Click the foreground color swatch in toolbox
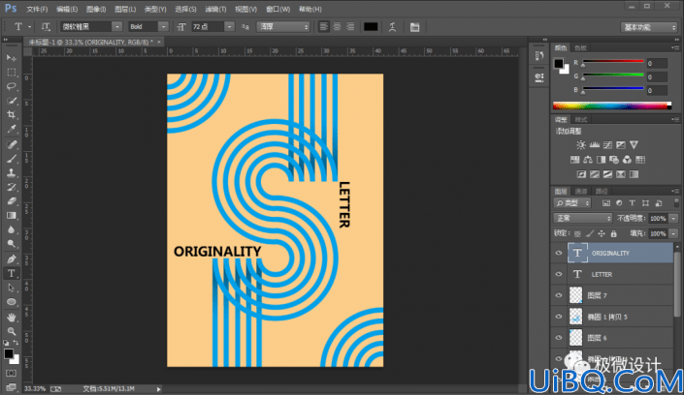 pos(9,353)
